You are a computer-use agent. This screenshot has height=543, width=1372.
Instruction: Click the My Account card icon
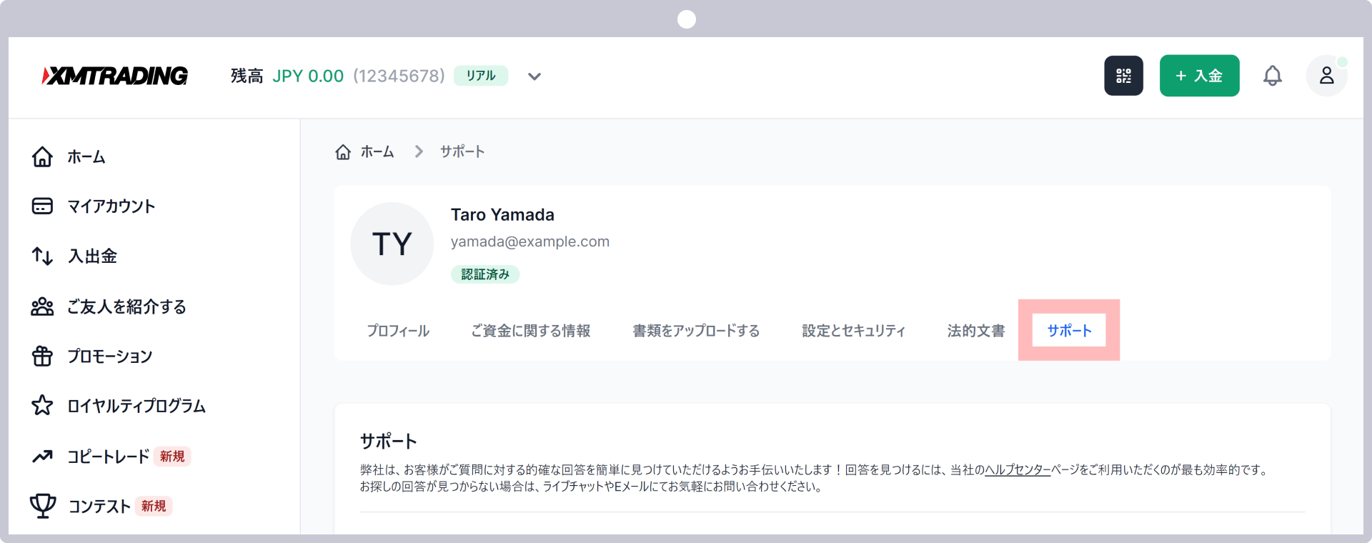tap(42, 206)
